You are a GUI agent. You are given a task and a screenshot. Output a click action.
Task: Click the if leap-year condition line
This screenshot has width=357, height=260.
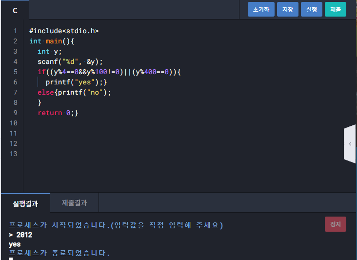pyautogui.click(x=109, y=72)
